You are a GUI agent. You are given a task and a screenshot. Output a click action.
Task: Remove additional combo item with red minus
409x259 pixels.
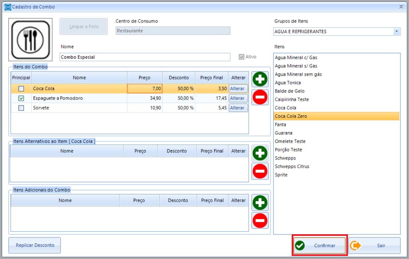(260, 220)
